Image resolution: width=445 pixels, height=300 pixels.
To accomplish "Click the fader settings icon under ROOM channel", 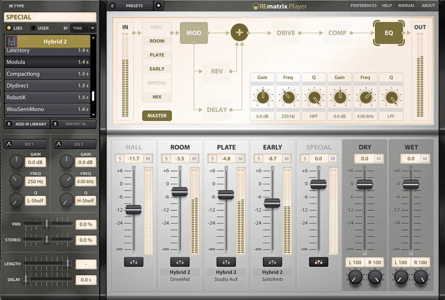I will (x=180, y=262).
